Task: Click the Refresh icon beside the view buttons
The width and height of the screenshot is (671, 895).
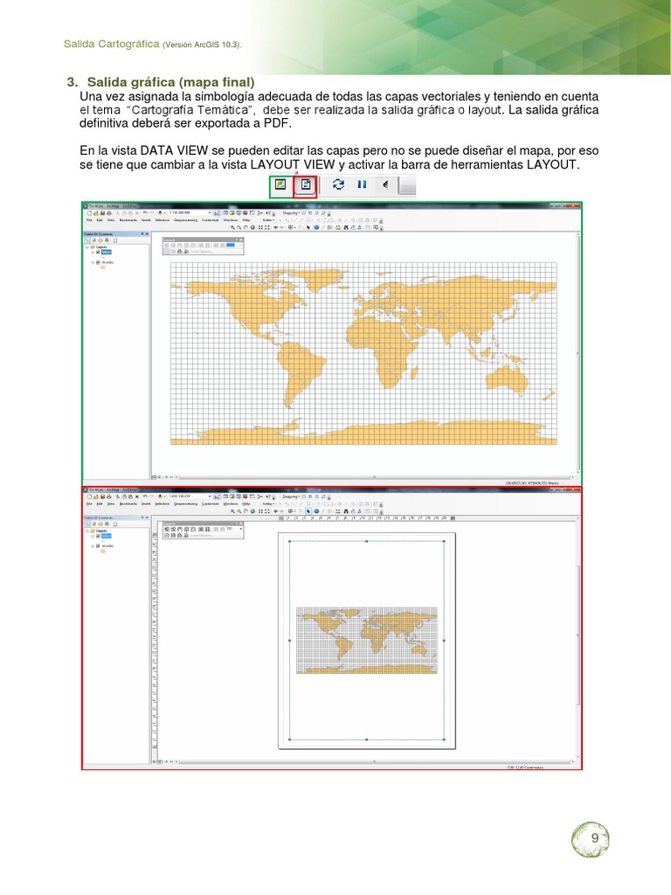Action: (338, 184)
